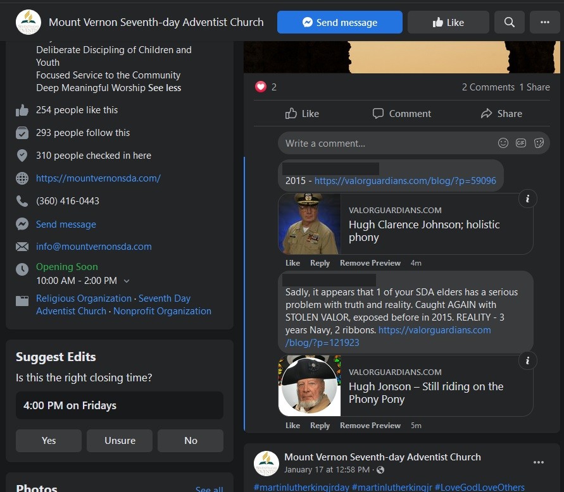564x492 pixels.
Task: Open the mountvernonsda.com website link
Action: 98,178
